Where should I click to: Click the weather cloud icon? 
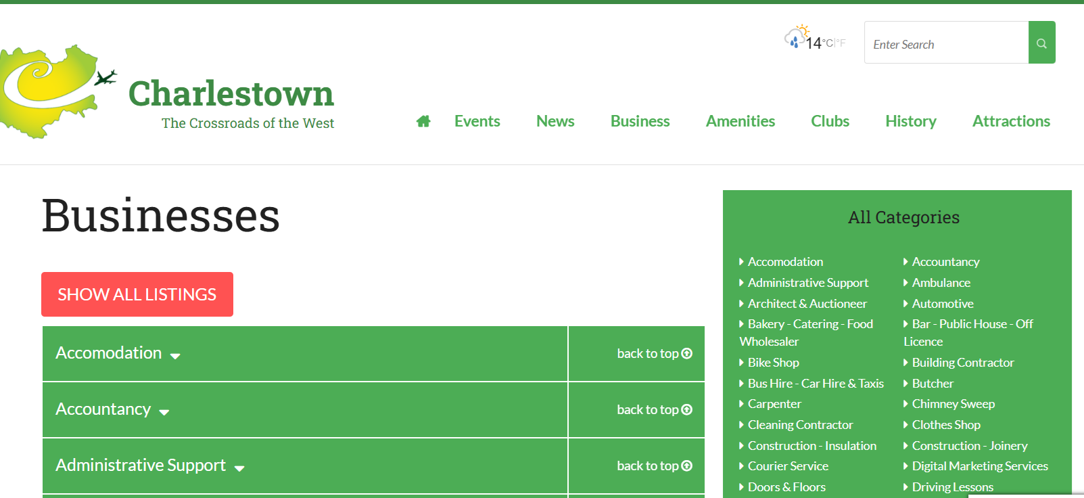(795, 37)
